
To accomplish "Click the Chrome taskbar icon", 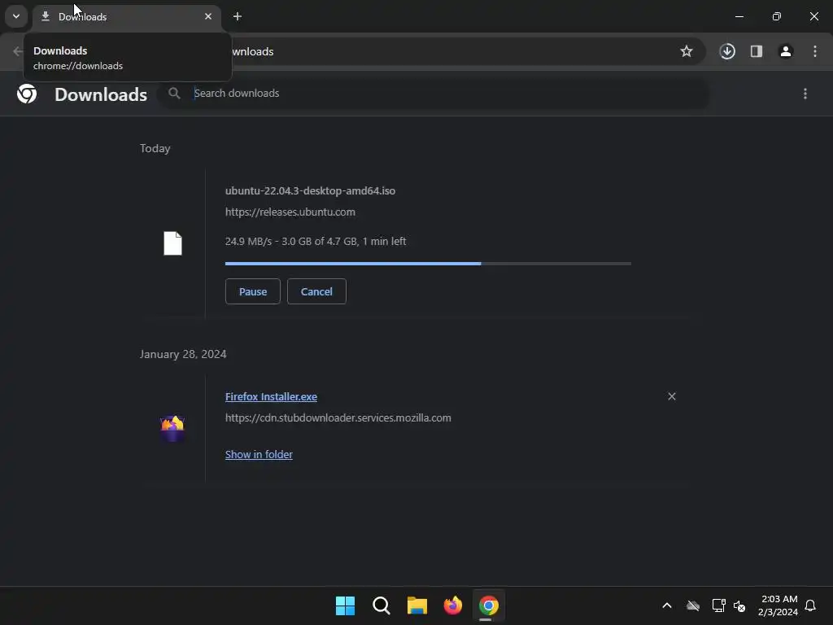I will pos(489,605).
